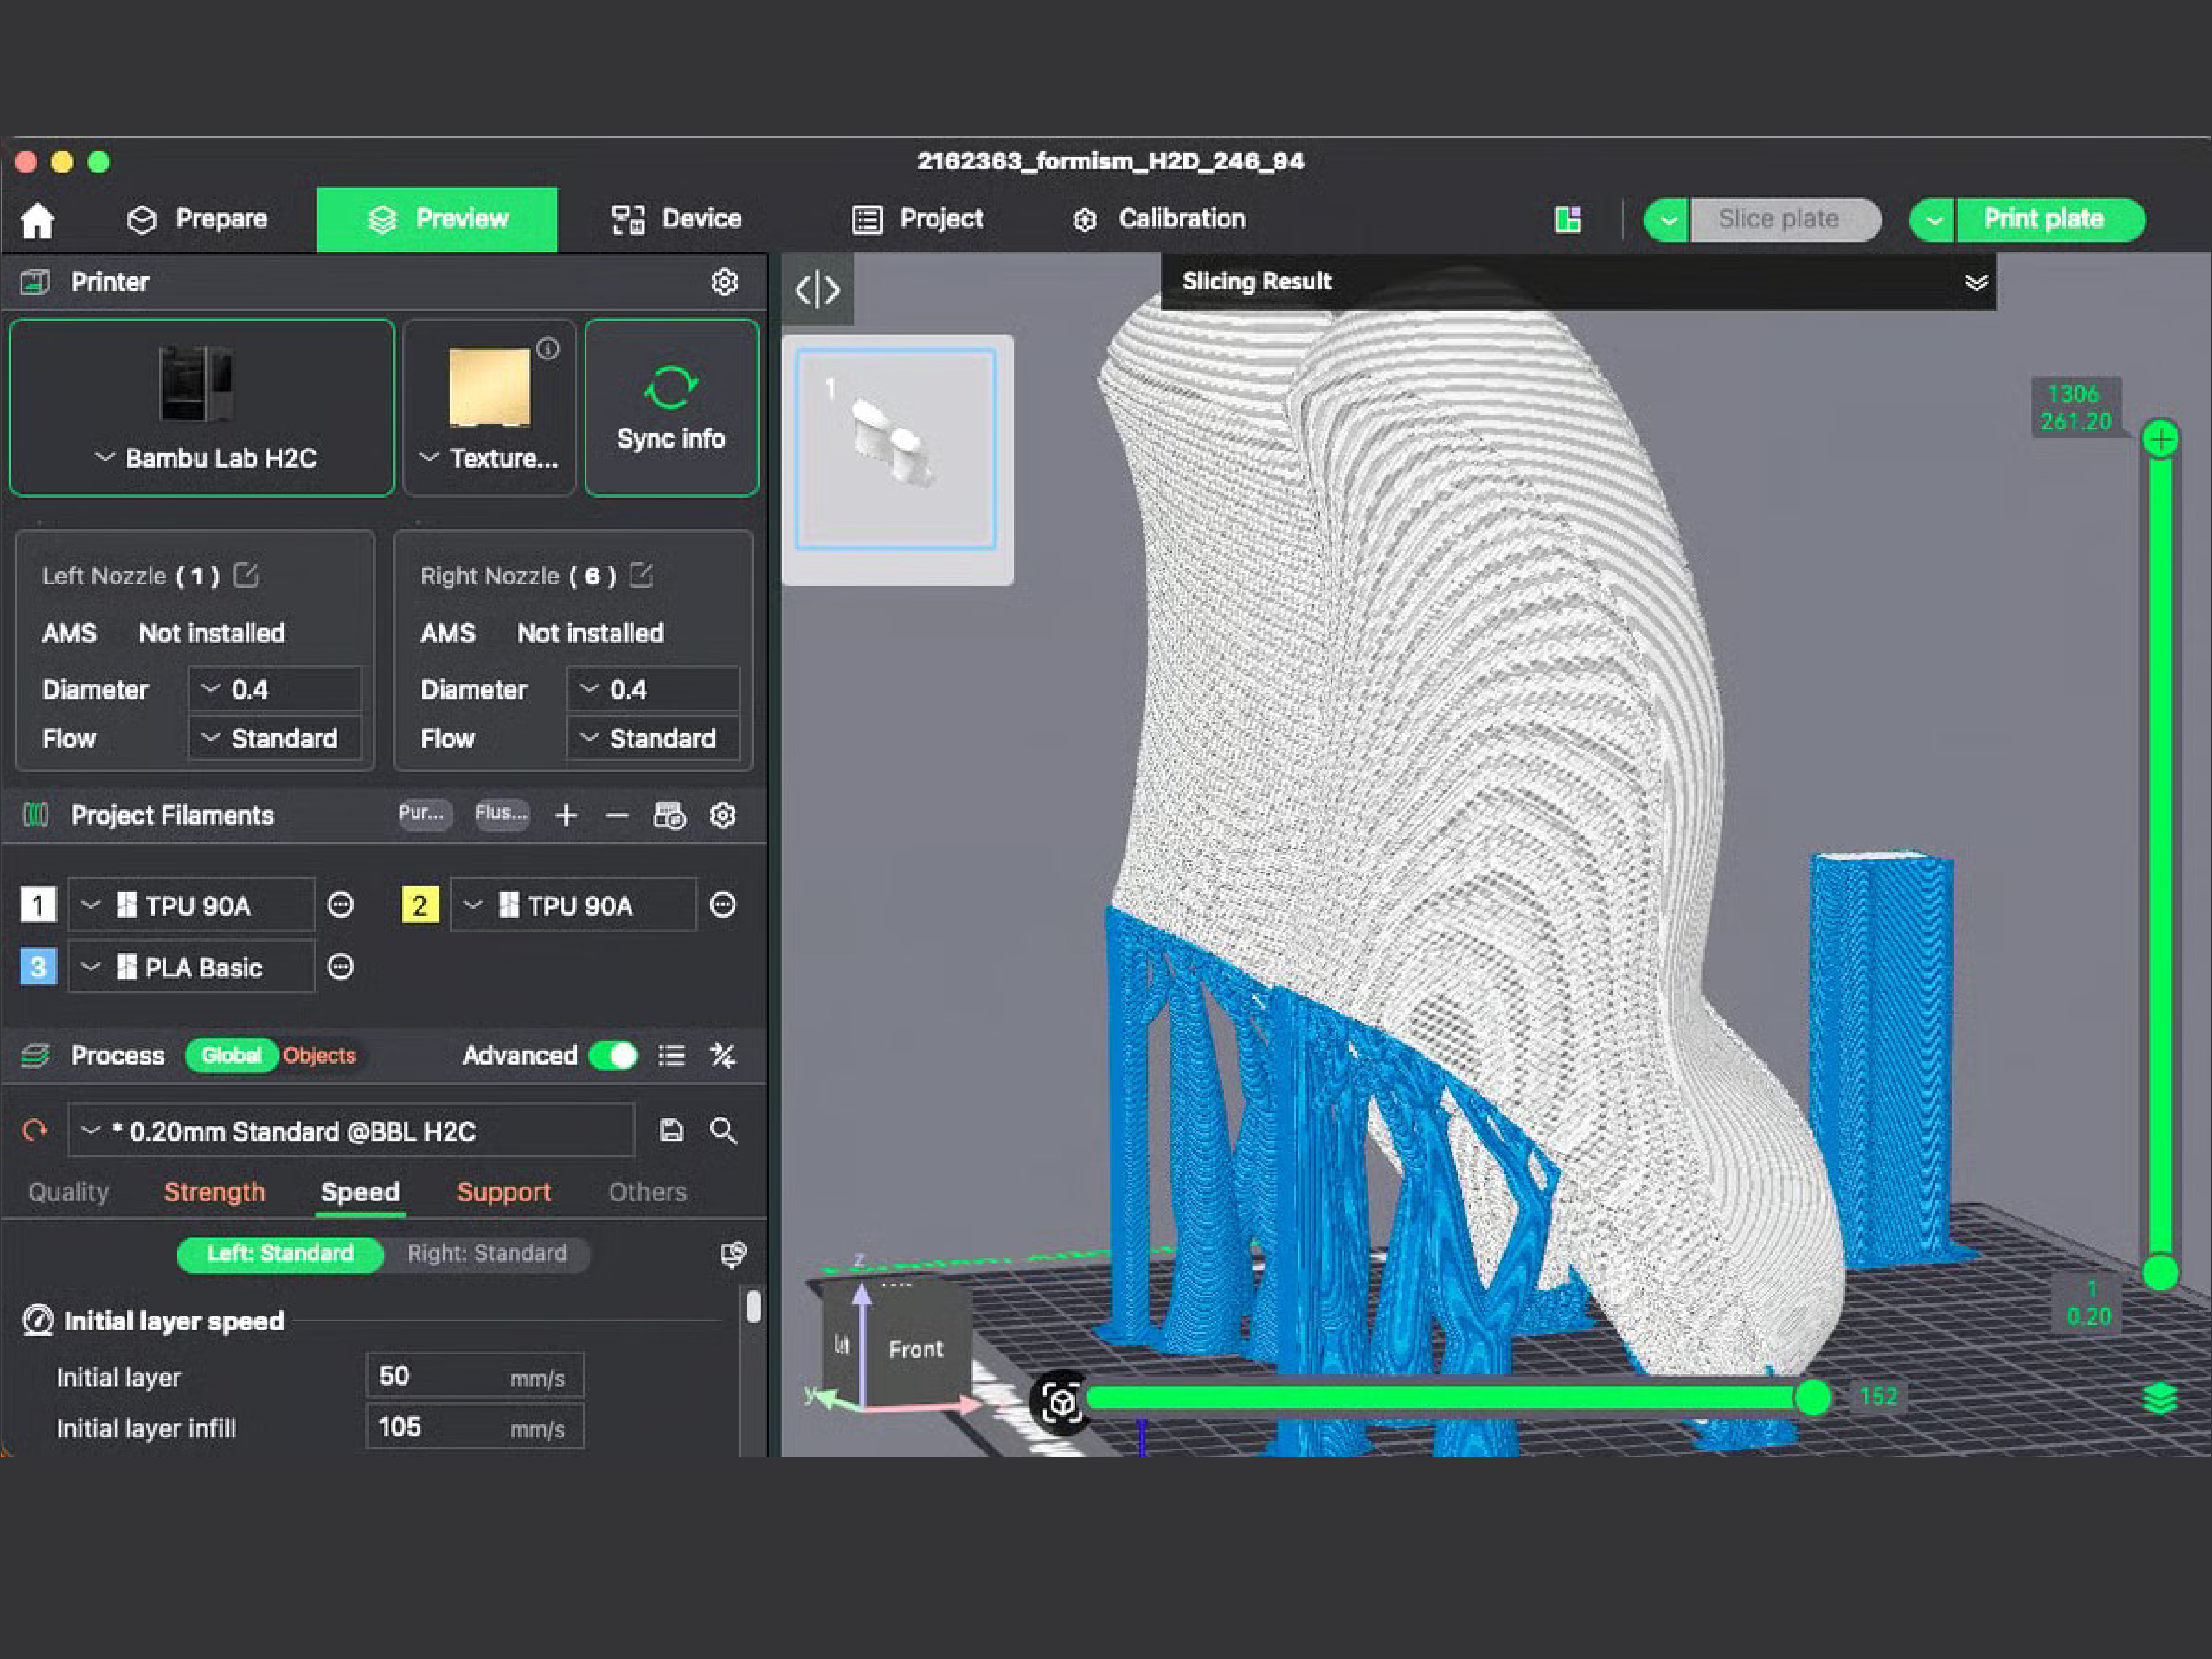The width and height of the screenshot is (2212, 1659).
Task: Open options for filament 1 TPU 90A
Action: 340,905
